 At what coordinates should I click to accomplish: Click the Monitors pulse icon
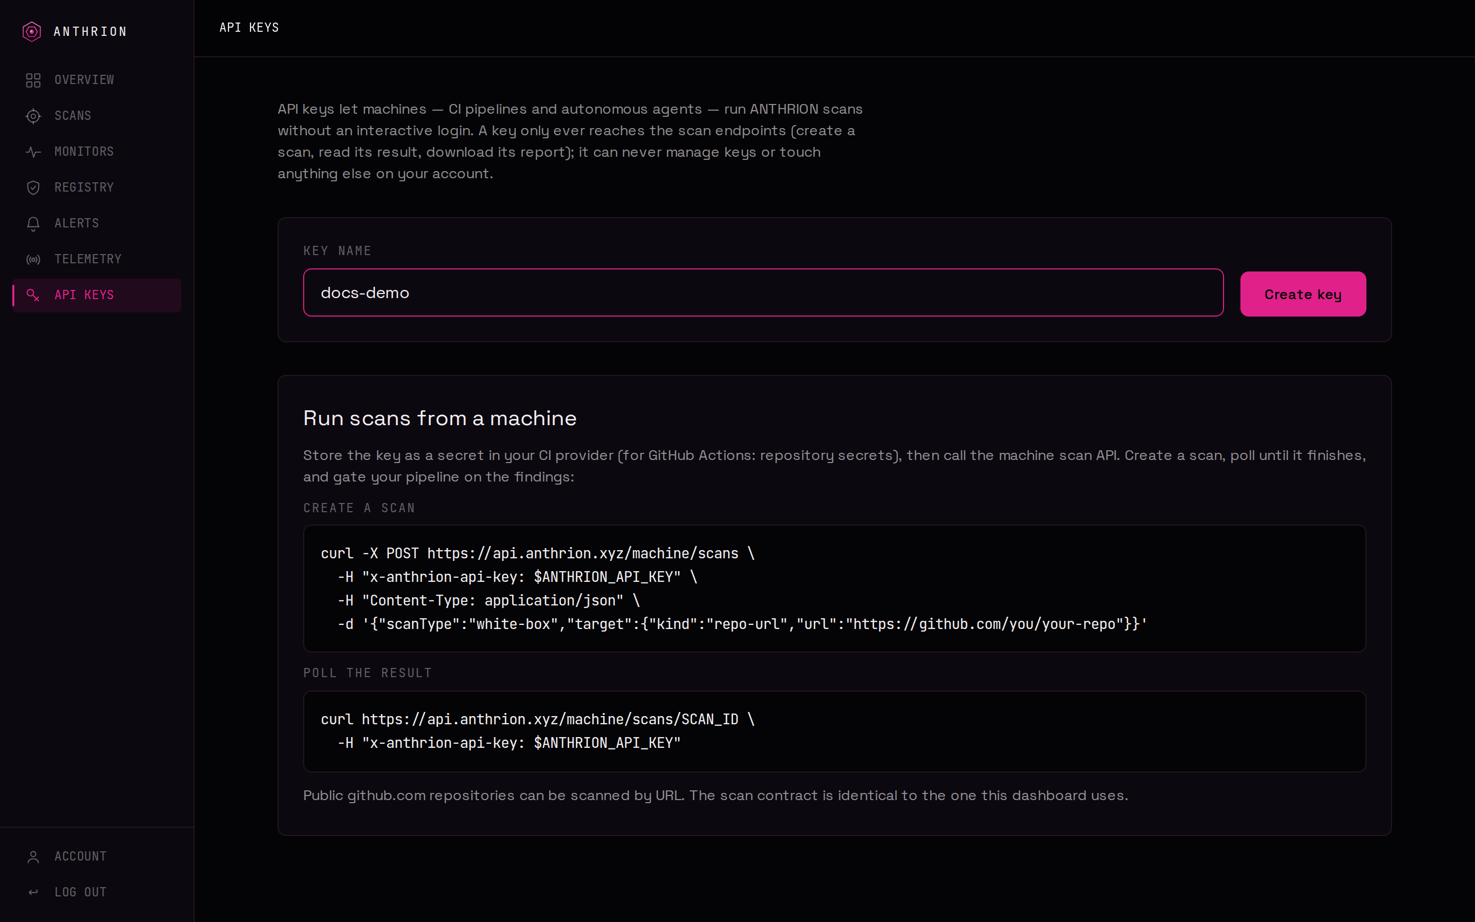(33, 152)
